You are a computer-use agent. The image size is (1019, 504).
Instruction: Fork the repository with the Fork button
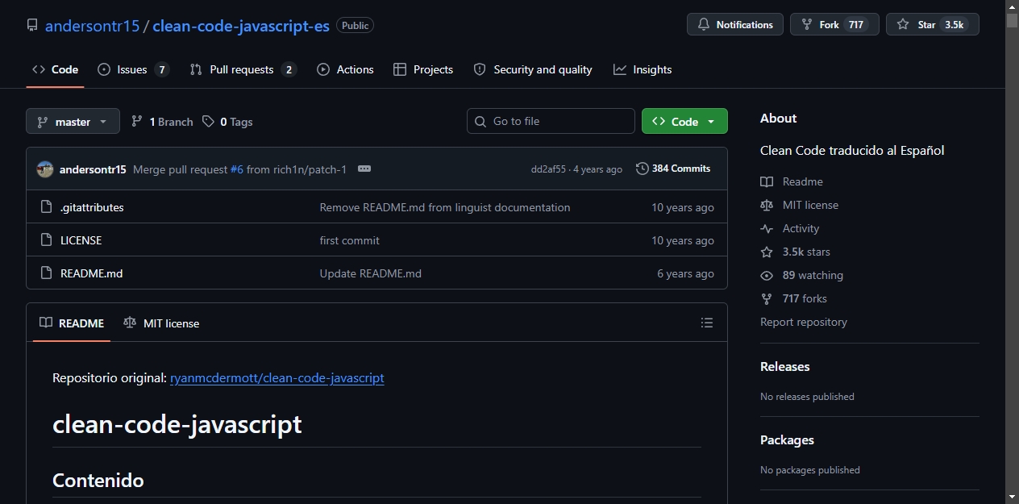point(834,25)
